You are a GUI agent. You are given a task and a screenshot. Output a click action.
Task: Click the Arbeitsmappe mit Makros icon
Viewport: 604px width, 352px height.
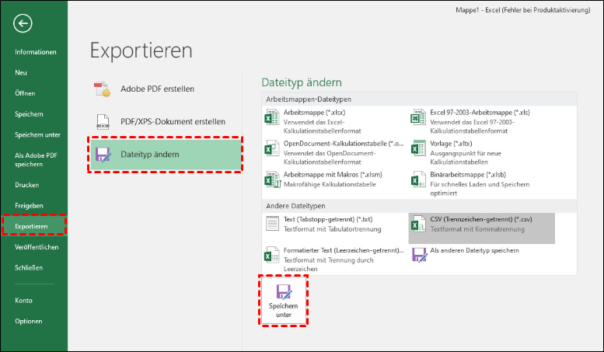(272, 179)
